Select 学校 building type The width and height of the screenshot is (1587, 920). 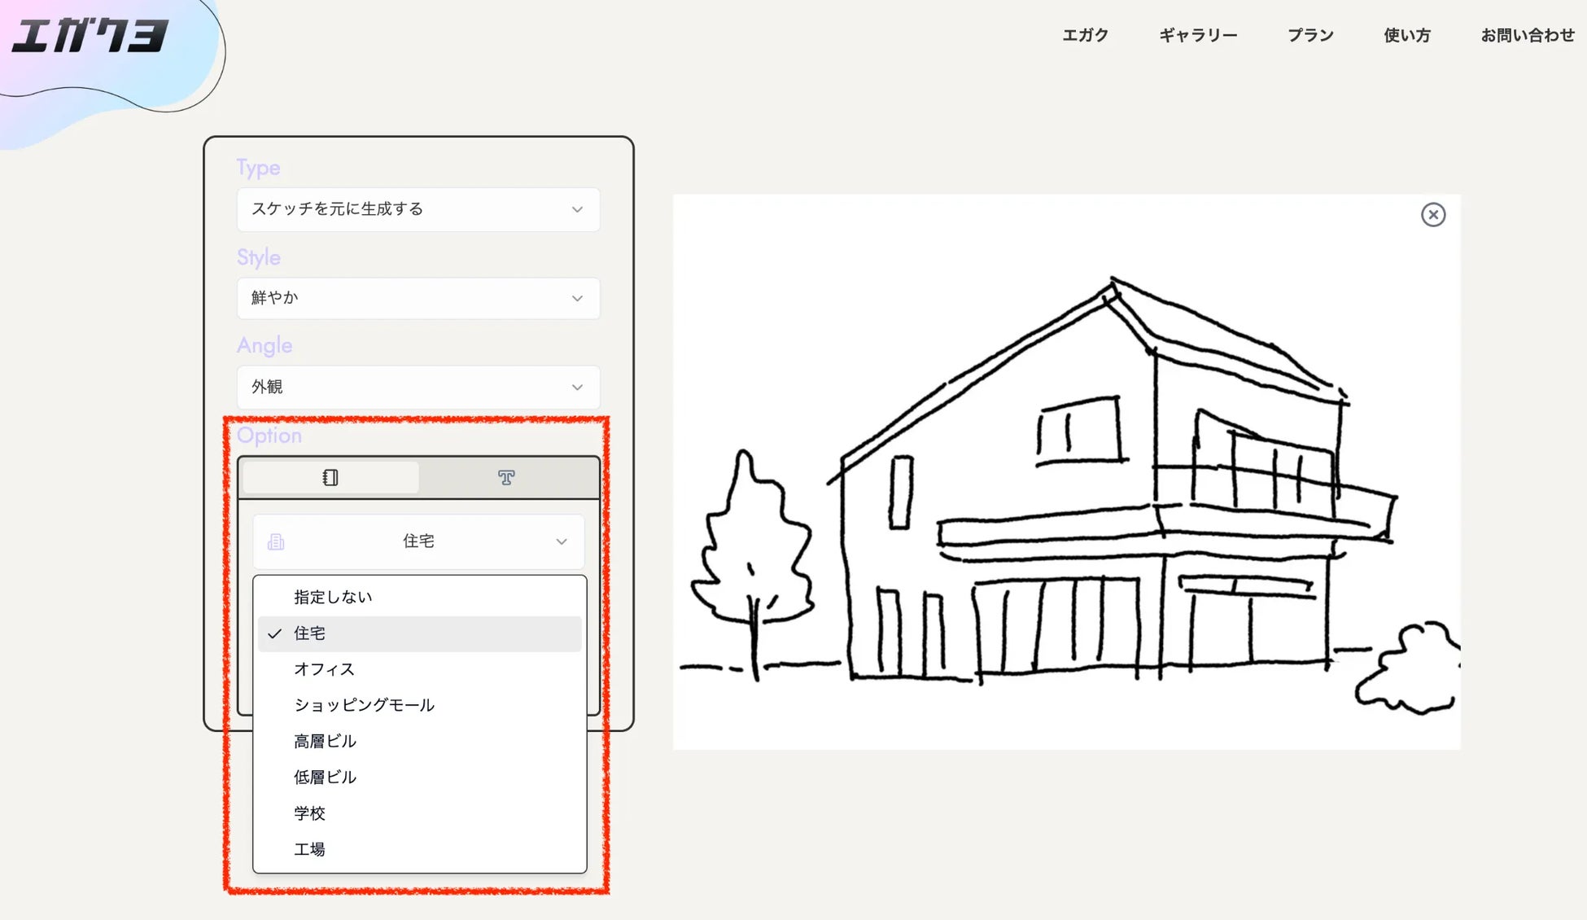[x=310, y=813]
